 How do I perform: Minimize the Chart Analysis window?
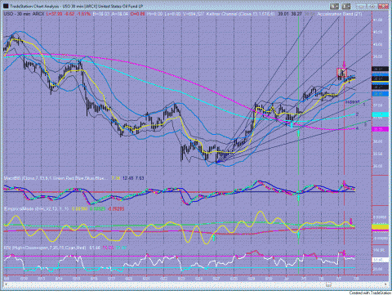(362, 6)
